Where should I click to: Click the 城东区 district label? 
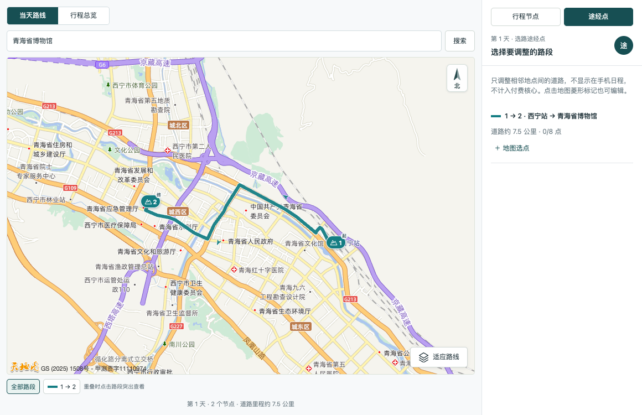301,326
